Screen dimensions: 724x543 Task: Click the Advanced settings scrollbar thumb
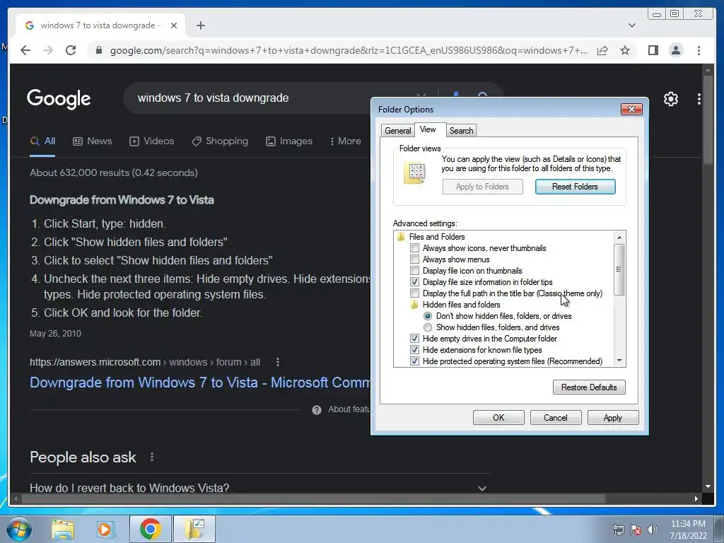coord(619,269)
